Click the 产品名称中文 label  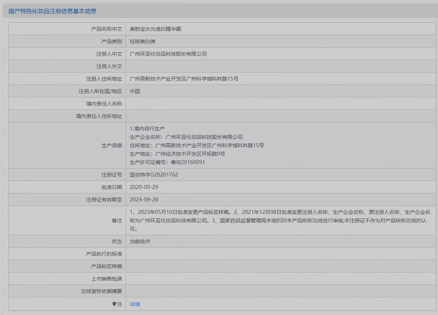click(x=106, y=29)
